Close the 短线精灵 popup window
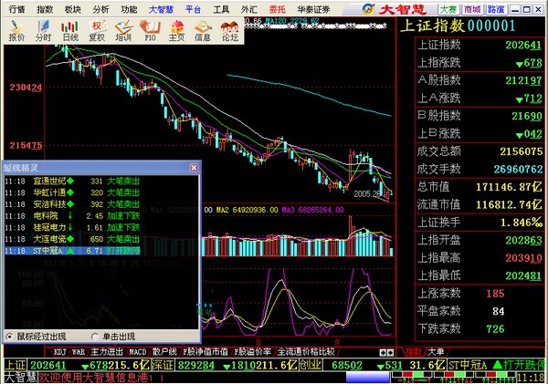The width and height of the screenshot is (548, 384). 194,168
